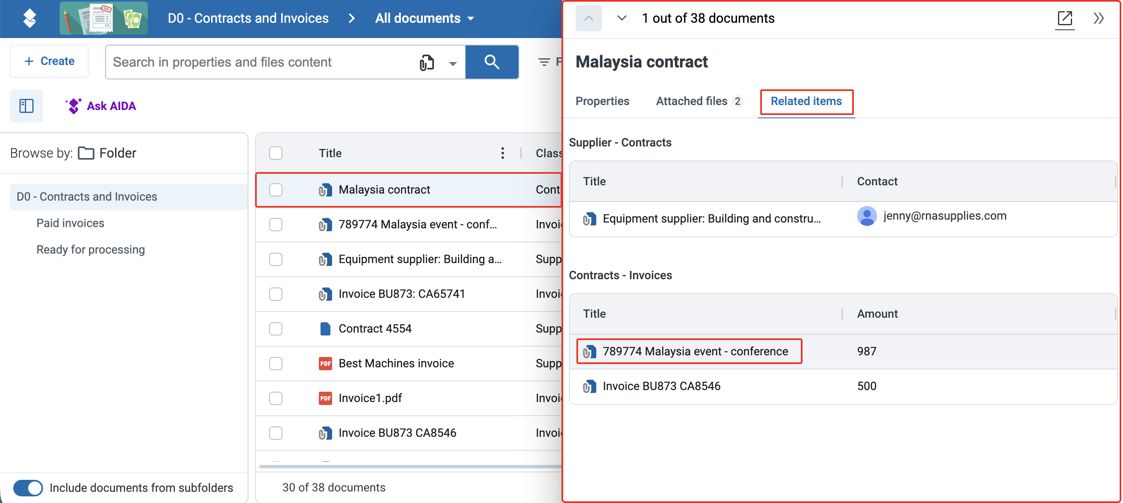Viewport: 1123px width, 503px height.
Task: Switch to the Properties tab
Action: point(602,101)
